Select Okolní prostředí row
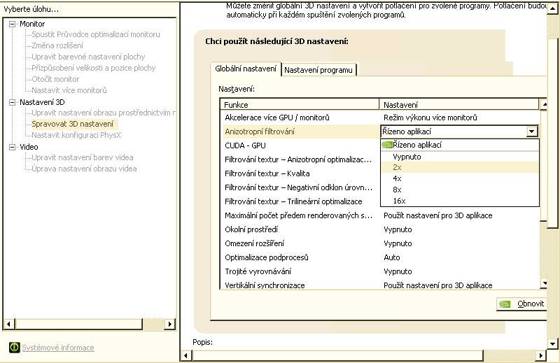The image size is (560, 363). 380,229
